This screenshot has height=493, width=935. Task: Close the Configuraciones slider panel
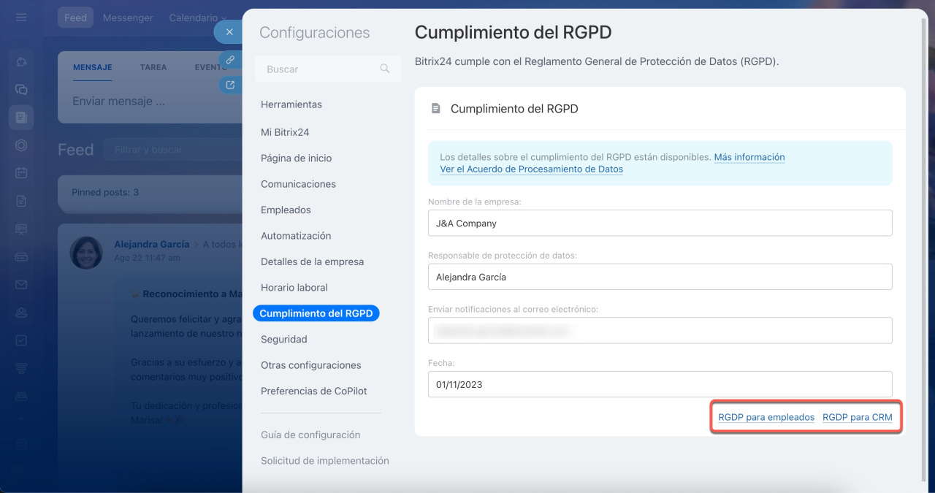pos(229,32)
